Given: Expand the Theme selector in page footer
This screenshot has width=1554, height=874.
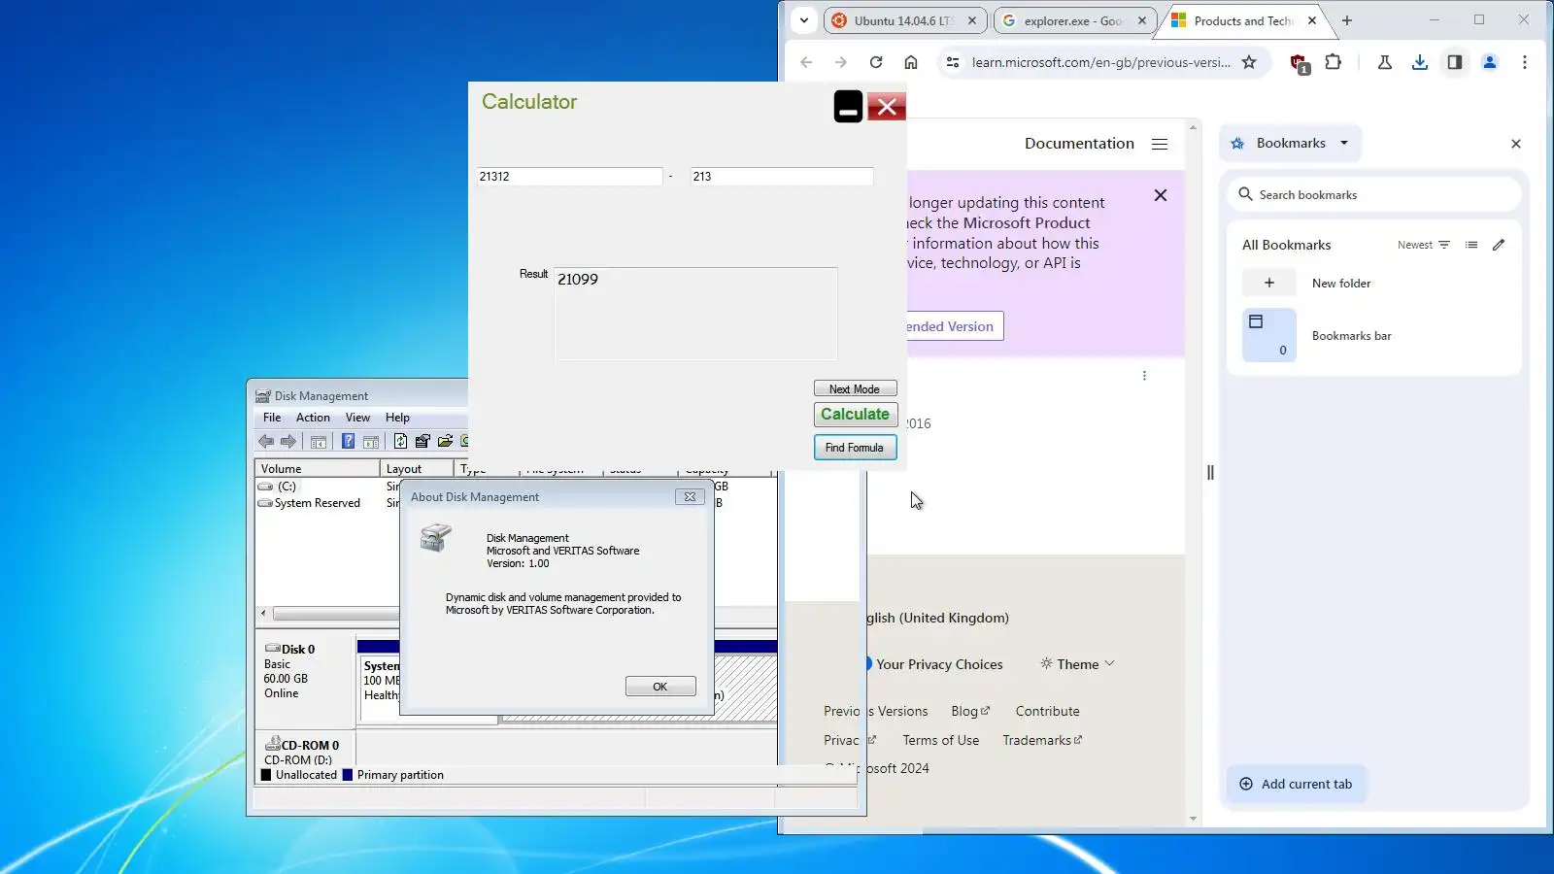Looking at the screenshot, I should 1078,664.
